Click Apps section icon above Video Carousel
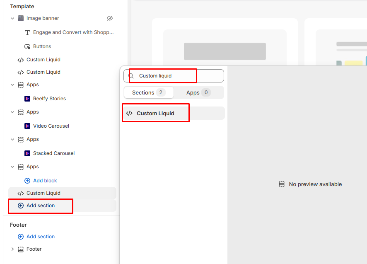The image size is (367, 264). 21,112
